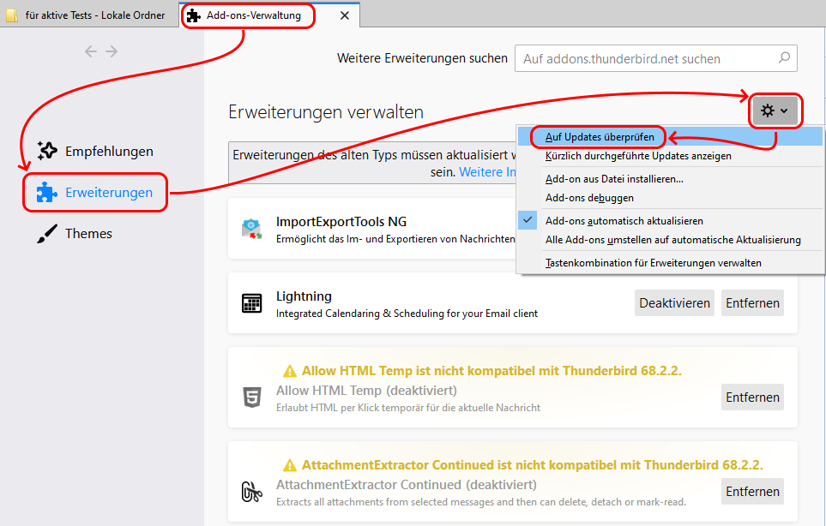The width and height of the screenshot is (826, 526).
Task: Select Auf Updates überprüfen menu entry
Action: coord(670,137)
